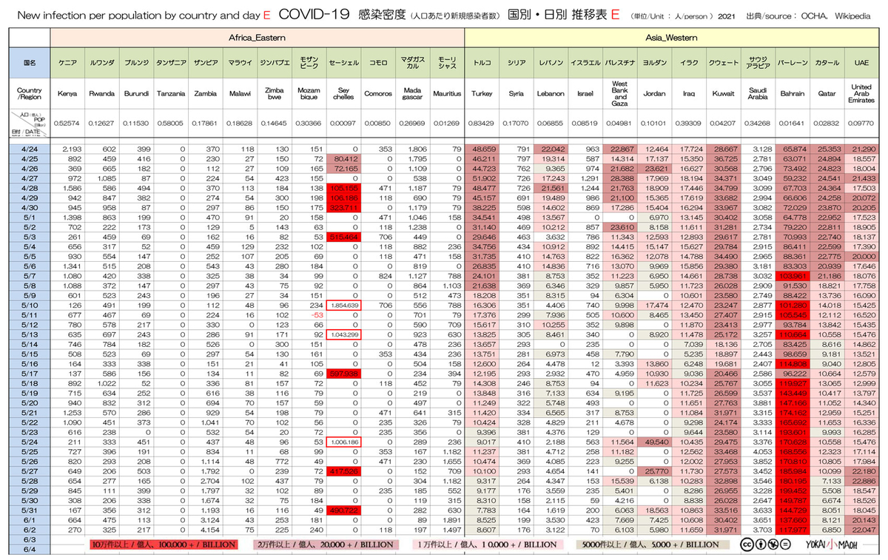Click the Africa_Eastern region header
The image size is (888, 560).
(x=257, y=37)
